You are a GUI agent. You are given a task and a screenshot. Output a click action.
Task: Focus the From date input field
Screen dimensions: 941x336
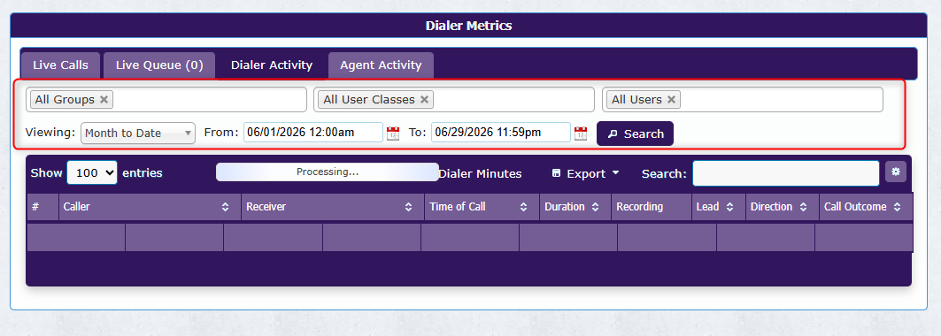[x=313, y=133]
